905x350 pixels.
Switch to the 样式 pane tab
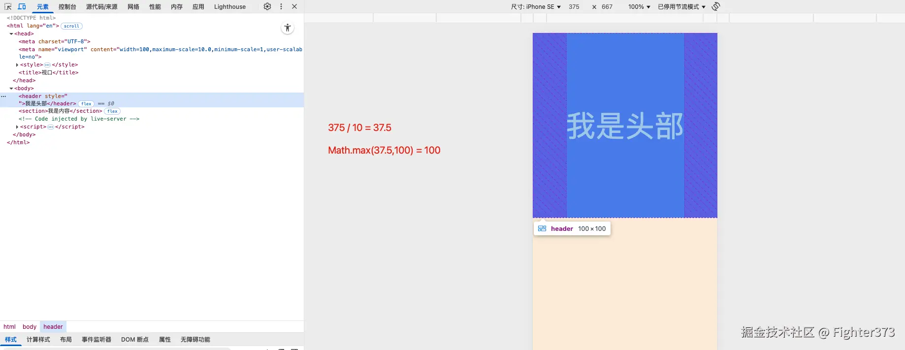tap(11, 340)
